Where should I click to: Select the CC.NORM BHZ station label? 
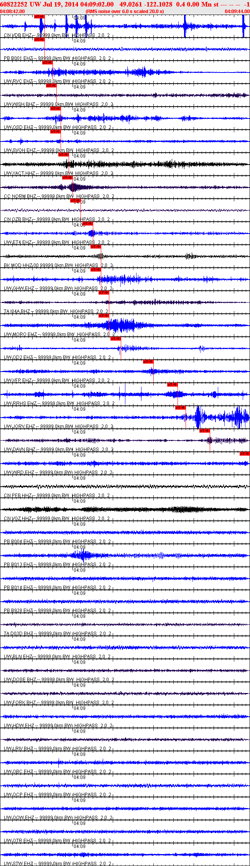[x=20, y=196]
